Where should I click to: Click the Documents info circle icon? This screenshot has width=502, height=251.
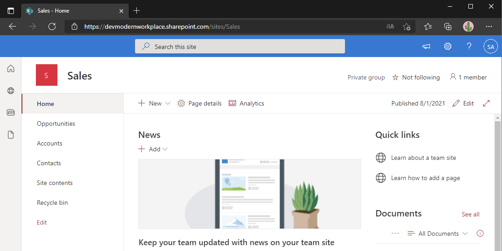point(480,233)
